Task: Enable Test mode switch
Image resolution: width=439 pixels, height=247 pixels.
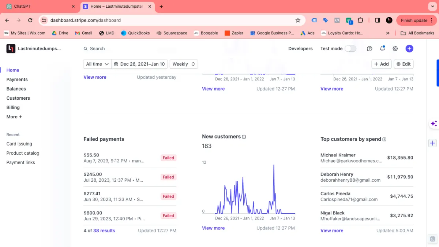Action: pos(350,49)
